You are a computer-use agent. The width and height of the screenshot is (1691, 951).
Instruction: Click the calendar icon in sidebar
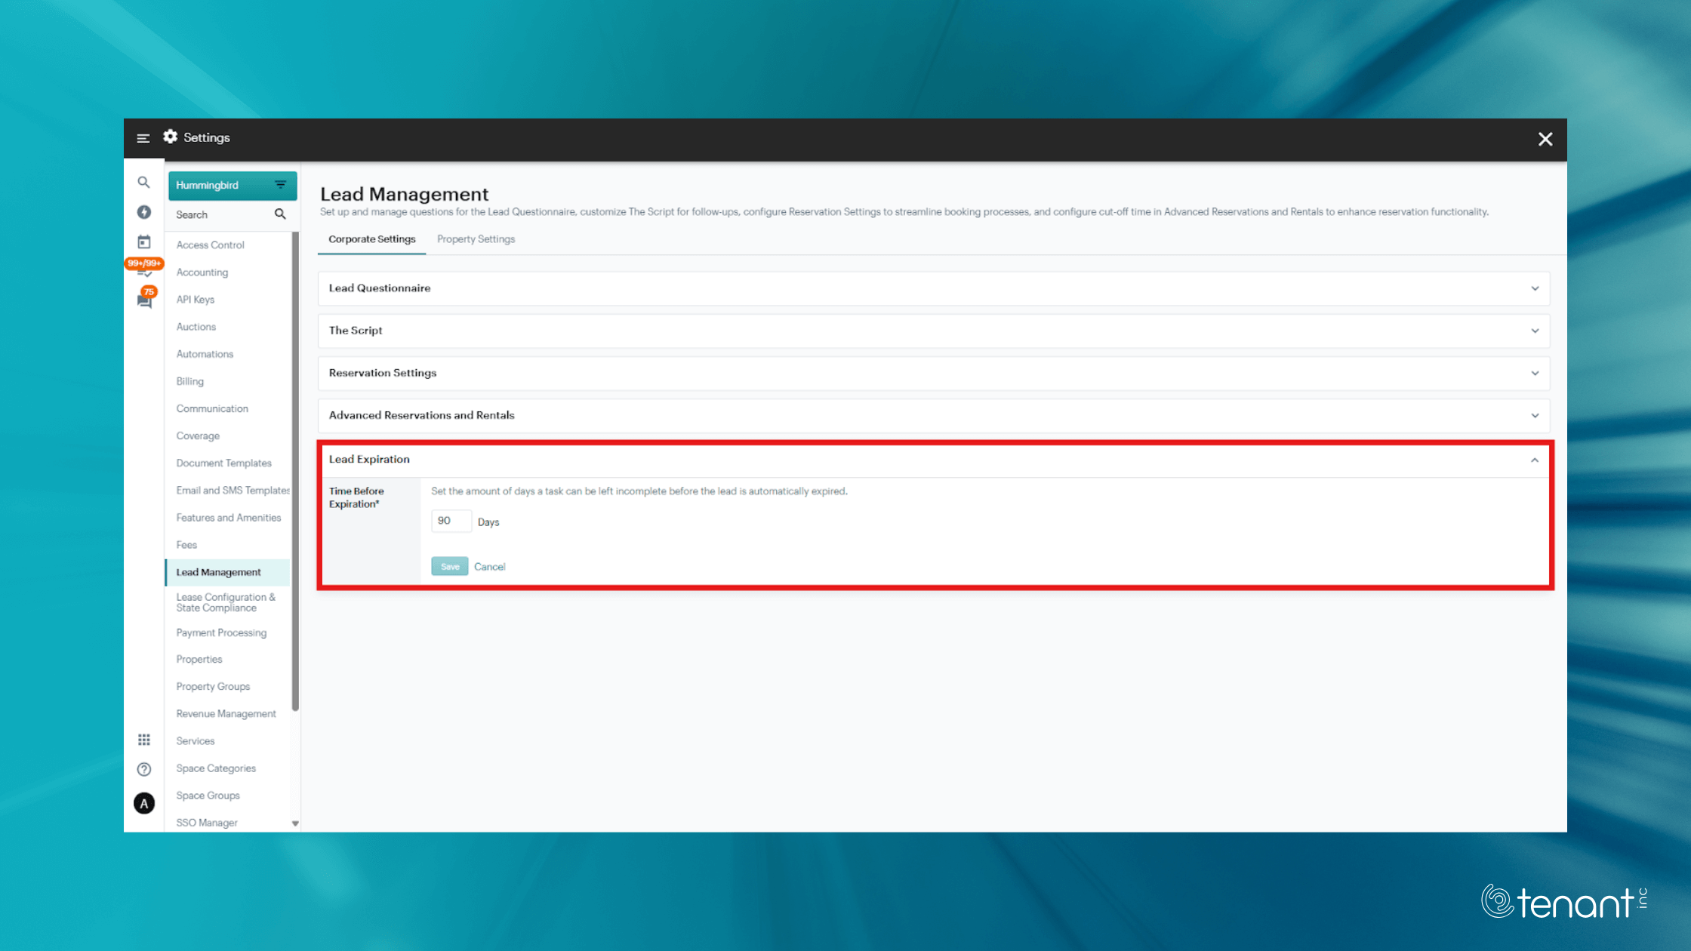pos(143,242)
